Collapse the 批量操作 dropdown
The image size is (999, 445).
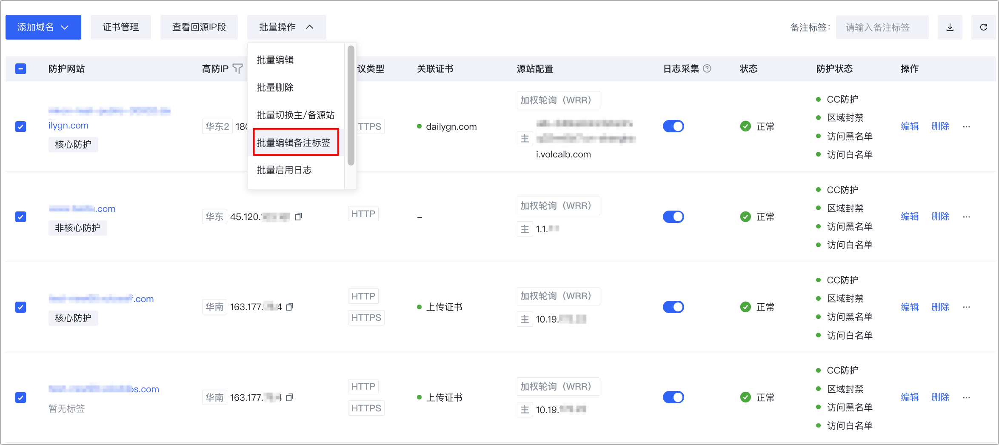[286, 27]
